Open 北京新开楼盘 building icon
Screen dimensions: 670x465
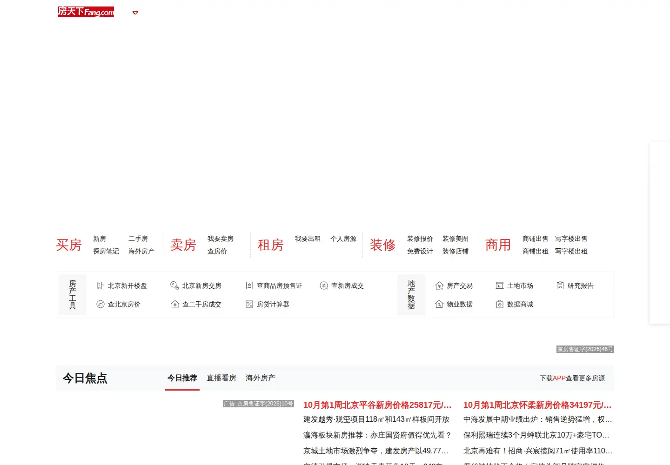click(x=100, y=286)
